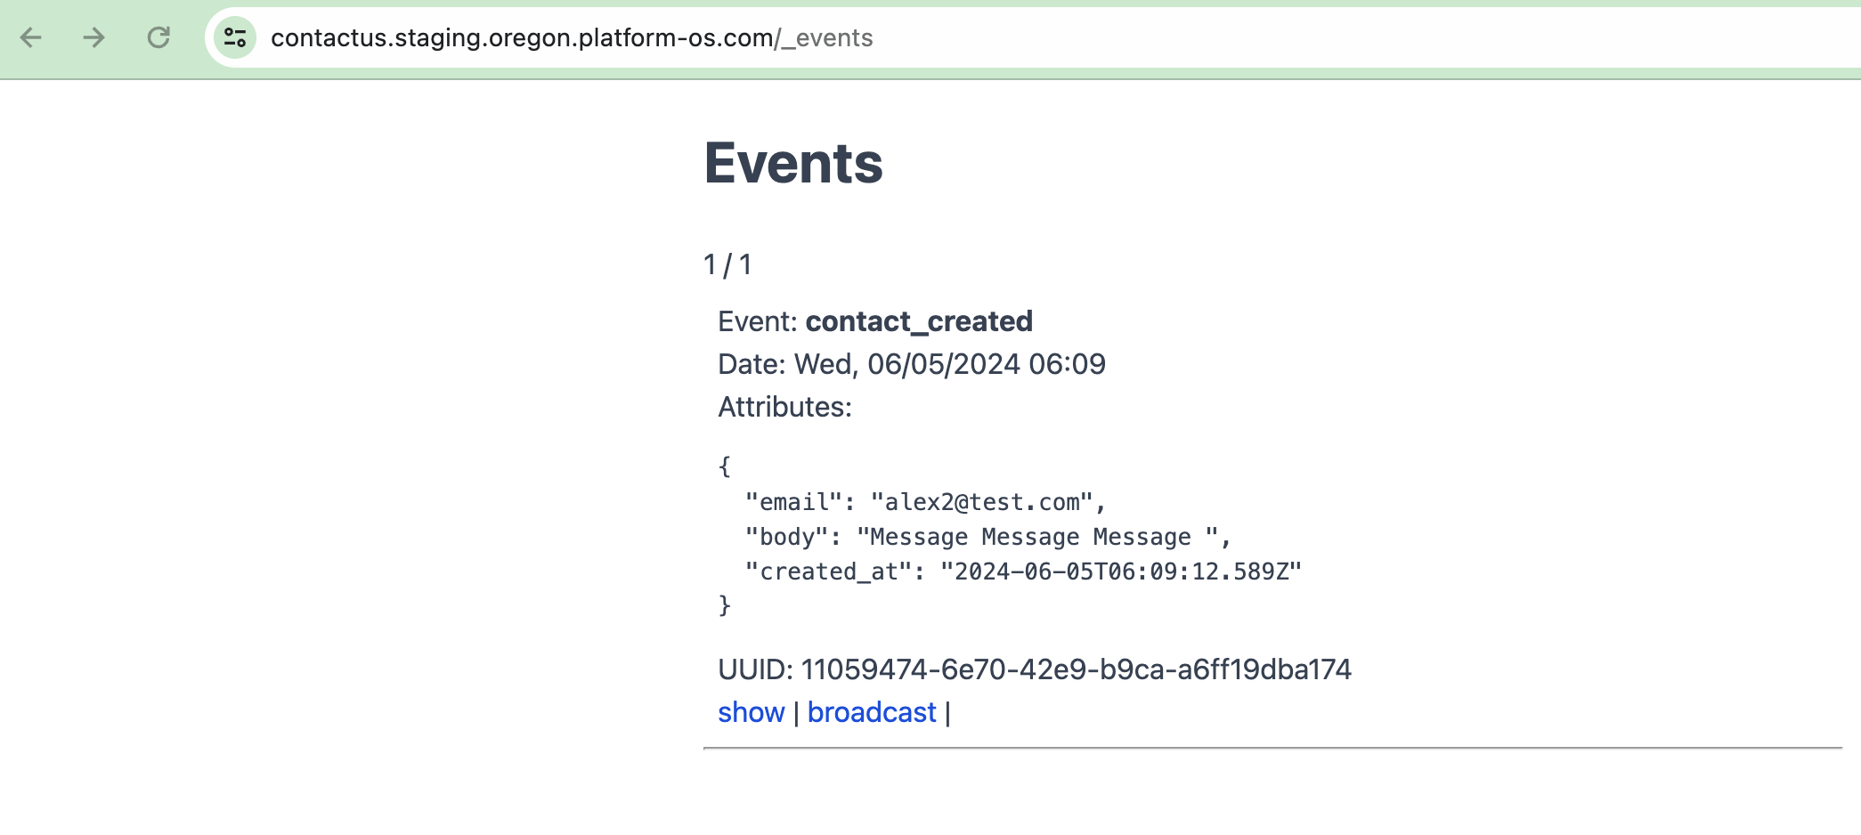The image size is (1861, 835).
Task: Click the back navigation icon again
Action: [x=32, y=37]
